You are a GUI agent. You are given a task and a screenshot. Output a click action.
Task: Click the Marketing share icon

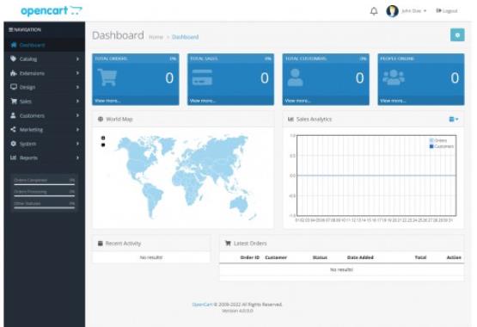(x=13, y=129)
